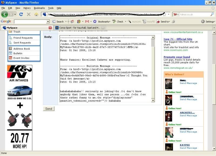216x156 pixels.
Task: Go to the Home page icon
Action: click(36, 14)
